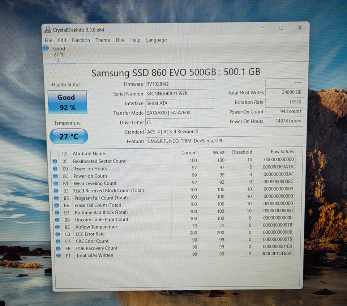The image size is (347, 306).
Task: Click the status icon for Erase Fail Count
Action: [57, 205]
